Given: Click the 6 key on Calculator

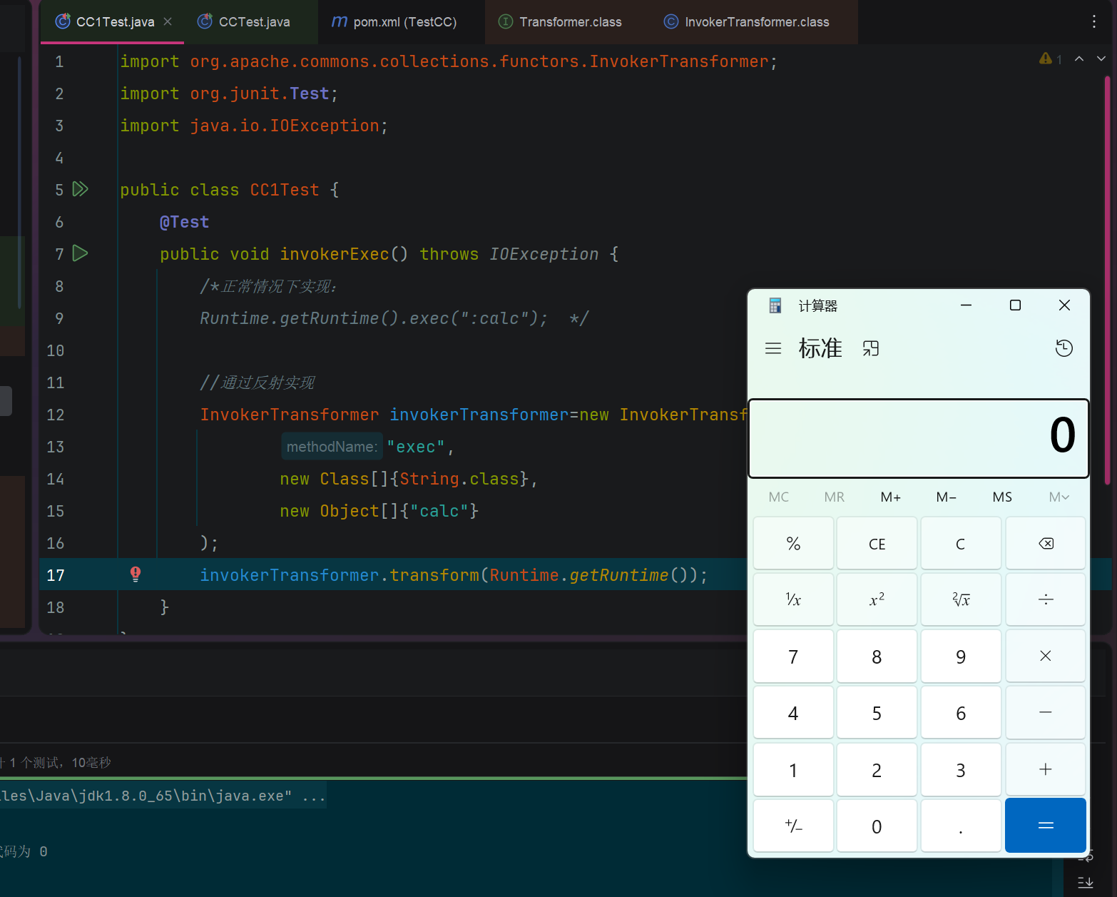Looking at the screenshot, I should point(961,712).
